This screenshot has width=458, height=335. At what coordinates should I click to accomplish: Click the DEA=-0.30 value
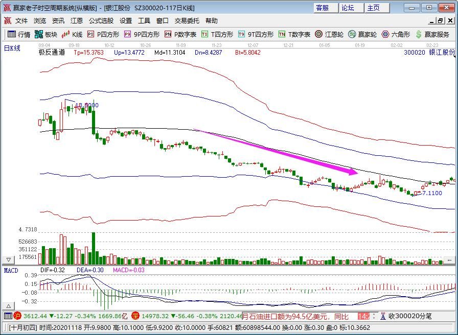click(x=90, y=270)
